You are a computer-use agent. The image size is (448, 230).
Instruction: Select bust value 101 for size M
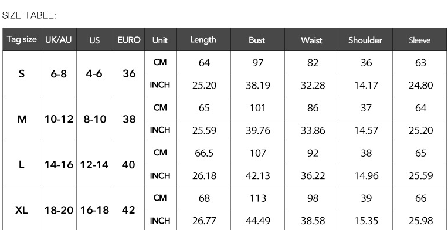pos(257,108)
